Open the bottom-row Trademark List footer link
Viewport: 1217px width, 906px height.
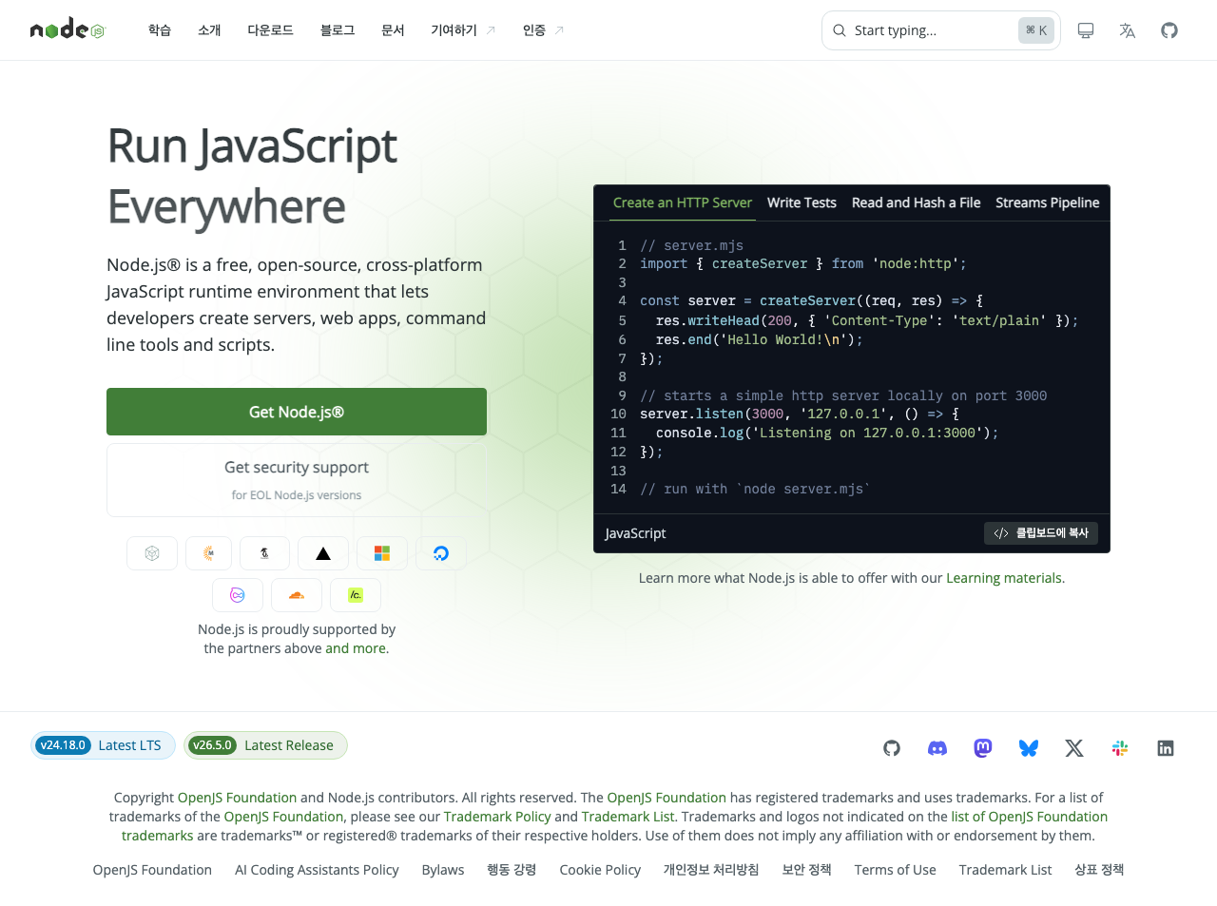coord(1005,870)
